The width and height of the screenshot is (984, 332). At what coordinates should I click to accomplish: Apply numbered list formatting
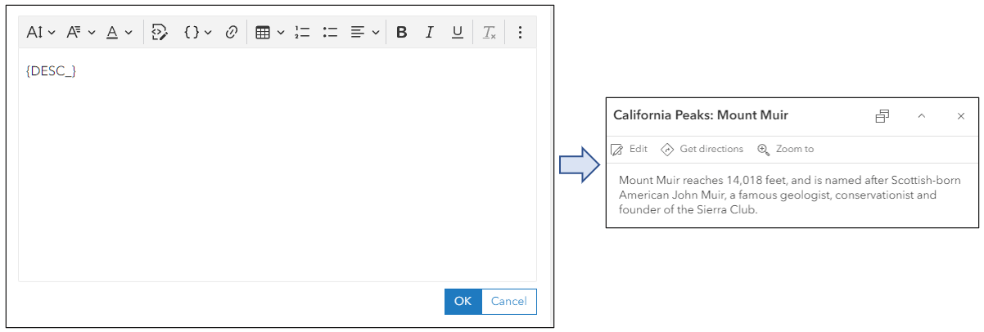click(302, 33)
